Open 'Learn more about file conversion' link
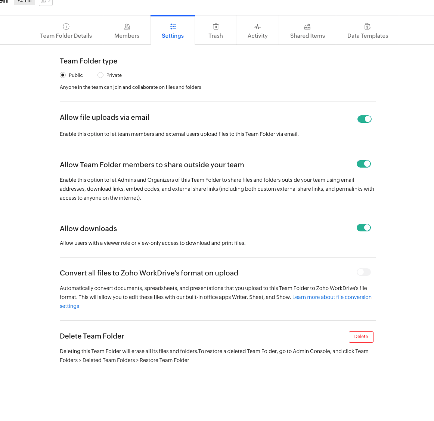The image size is (434, 421). tap(332, 297)
